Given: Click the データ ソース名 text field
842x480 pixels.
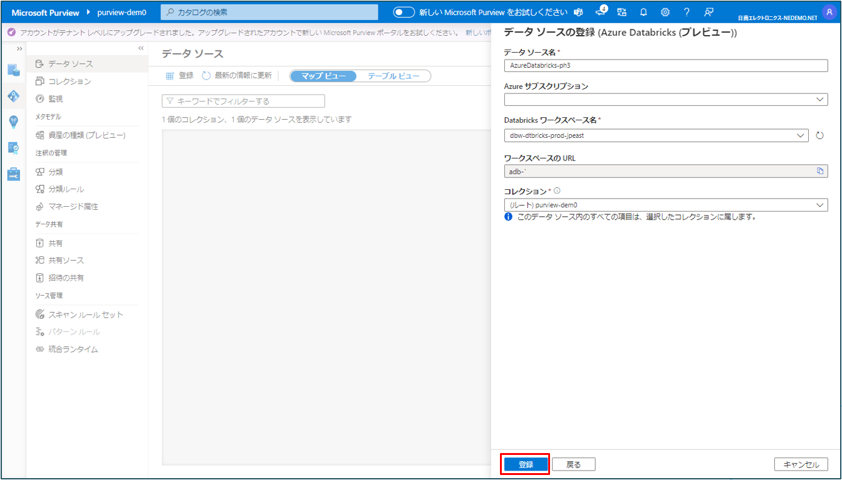Looking at the screenshot, I should coord(666,65).
